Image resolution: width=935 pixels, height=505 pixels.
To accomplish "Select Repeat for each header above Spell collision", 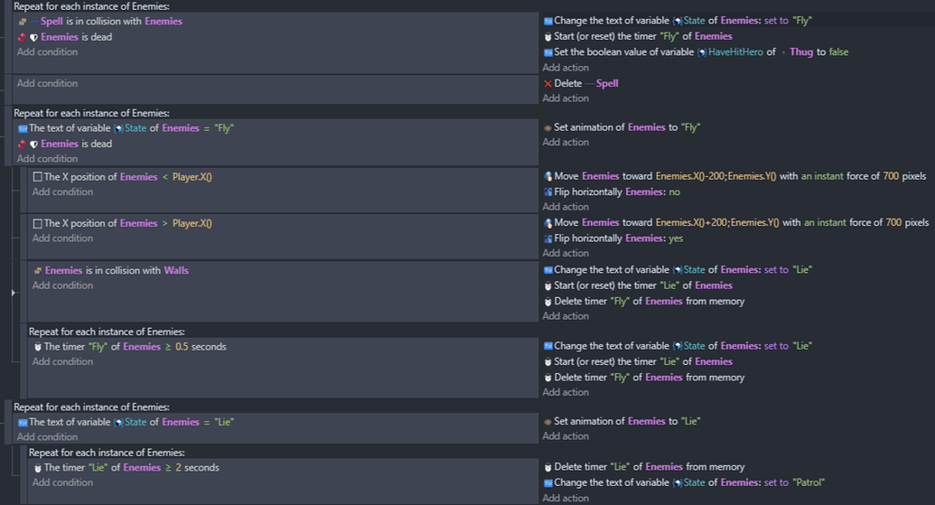I will tap(91, 6).
